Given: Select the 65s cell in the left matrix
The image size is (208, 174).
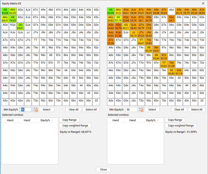Looking at the screenshot, I should click(73, 72).
